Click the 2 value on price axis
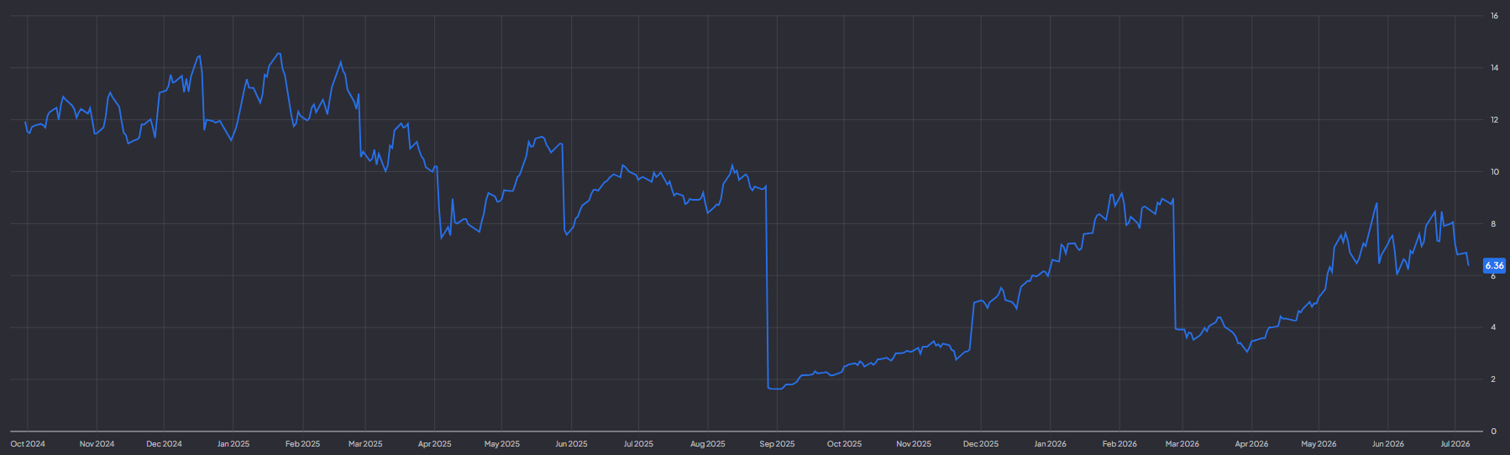The image size is (1510, 455). pos(1493,379)
